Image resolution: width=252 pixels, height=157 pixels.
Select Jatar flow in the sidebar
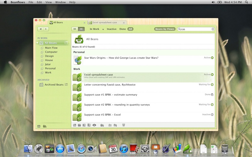[x=48, y=64]
